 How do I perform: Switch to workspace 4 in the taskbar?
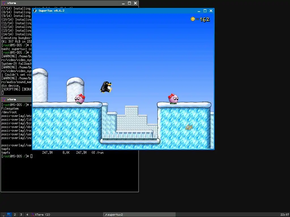tap(27, 215)
